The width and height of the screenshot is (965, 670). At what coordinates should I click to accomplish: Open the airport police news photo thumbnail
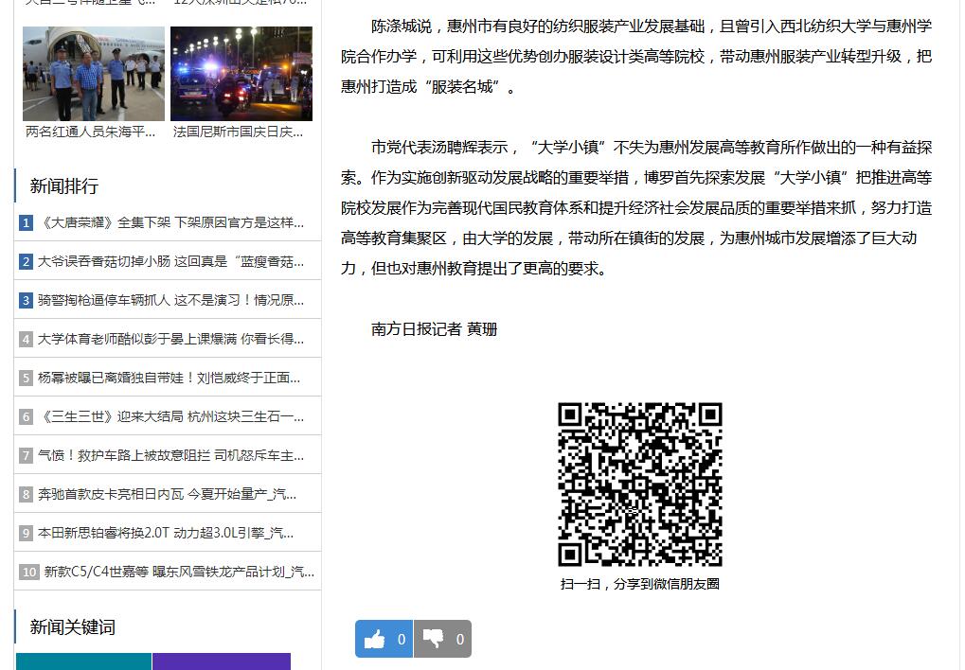[94, 74]
